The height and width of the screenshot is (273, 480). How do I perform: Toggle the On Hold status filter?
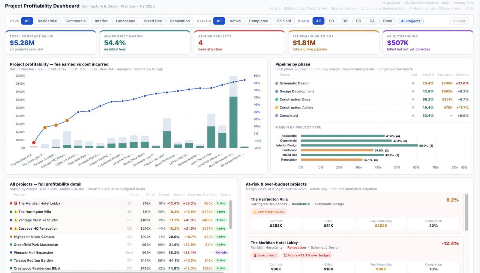click(x=283, y=21)
